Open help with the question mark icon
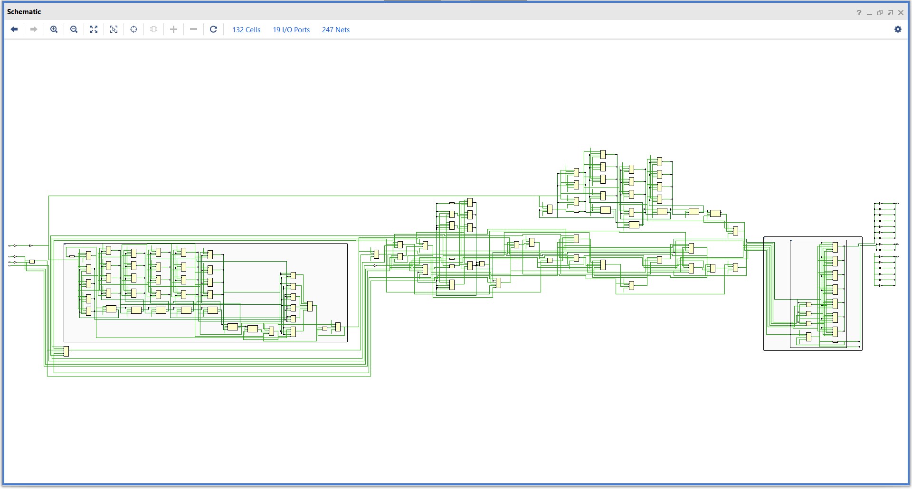 [859, 13]
